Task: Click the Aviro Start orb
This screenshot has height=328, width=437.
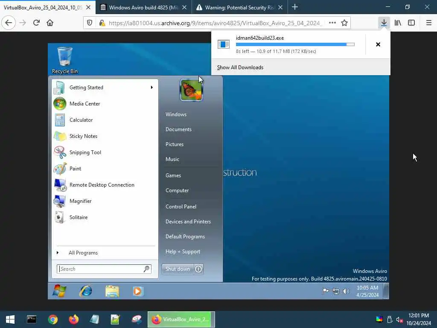Action: click(59, 291)
